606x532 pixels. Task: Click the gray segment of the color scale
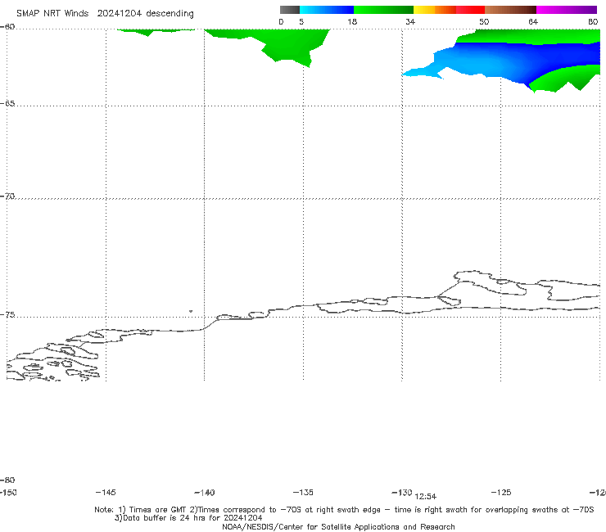tap(289, 10)
